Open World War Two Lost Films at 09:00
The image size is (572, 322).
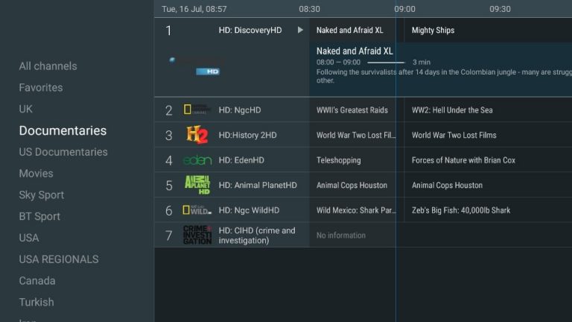coord(454,135)
